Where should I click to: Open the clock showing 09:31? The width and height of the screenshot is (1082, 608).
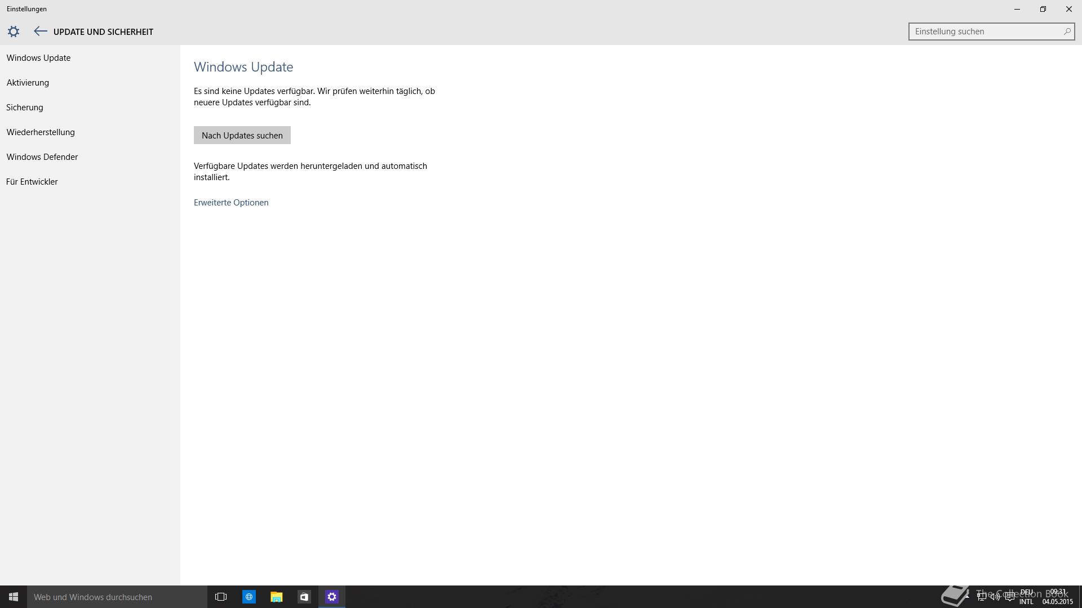[1058, 597]
